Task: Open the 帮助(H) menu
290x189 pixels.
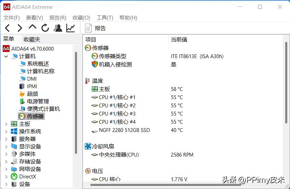Action: [x=128, y=18]
